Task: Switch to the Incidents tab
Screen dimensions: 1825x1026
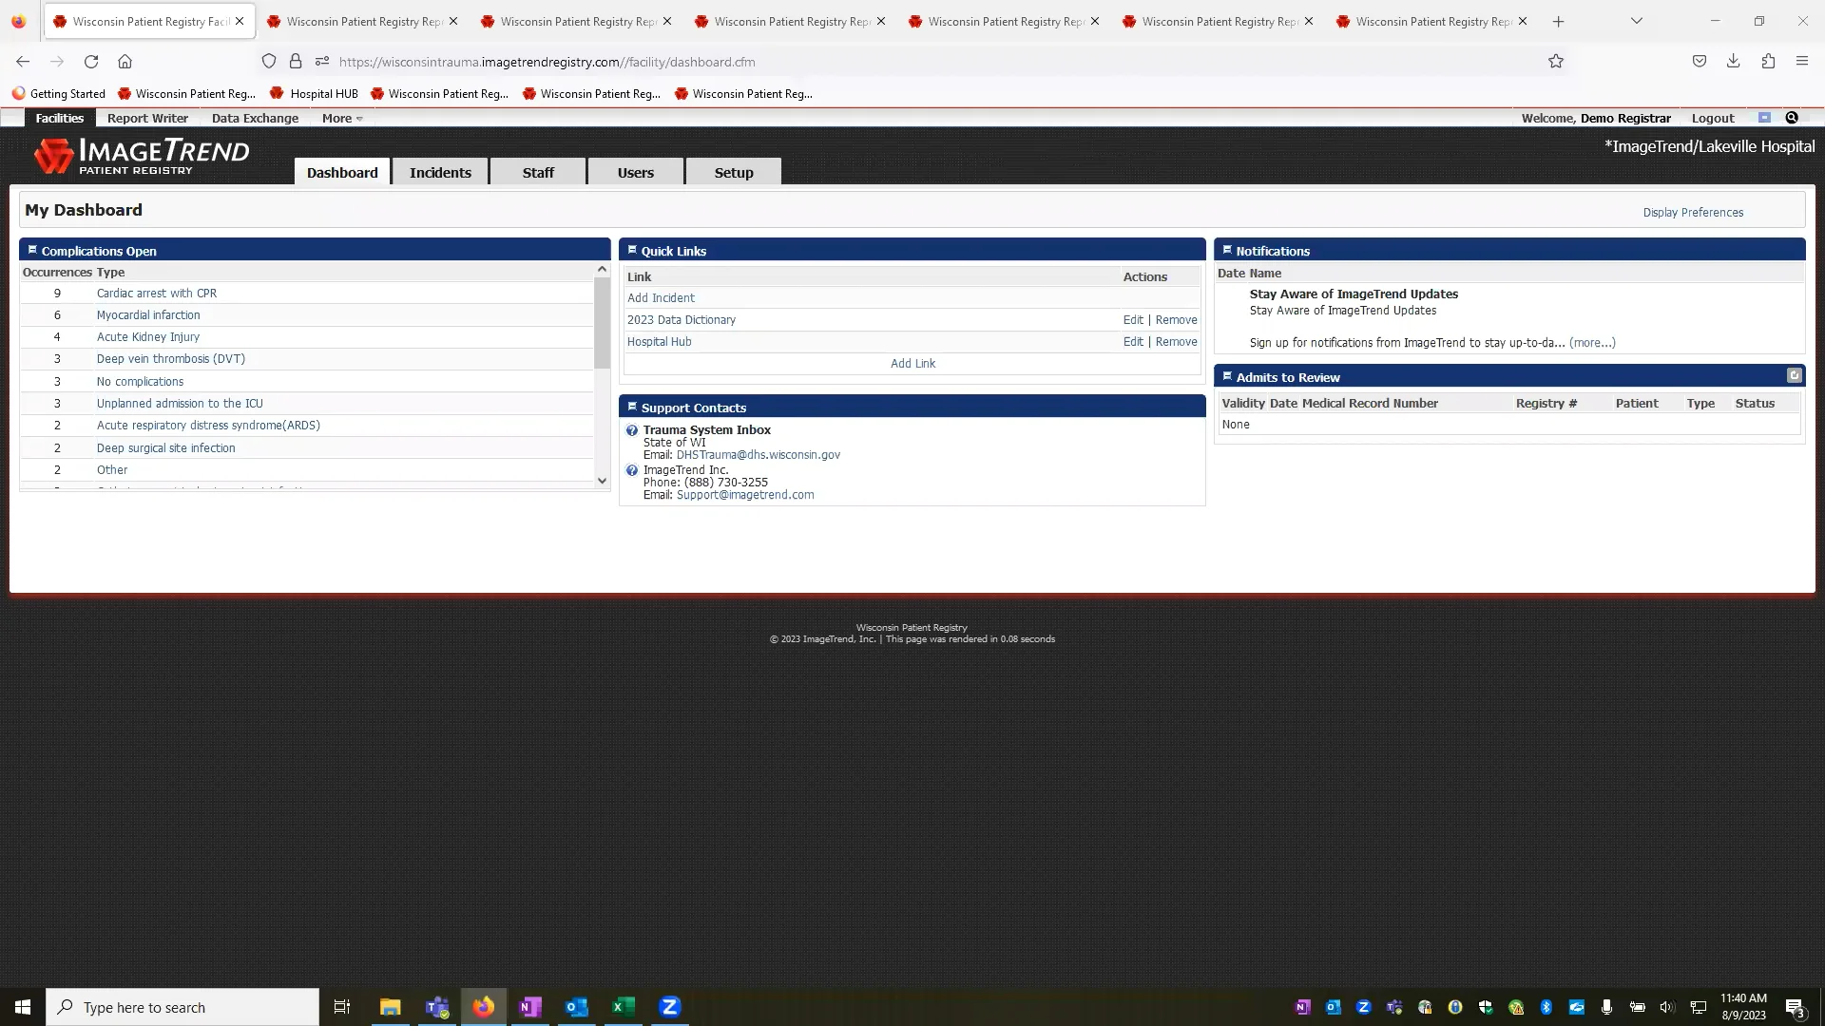Action: pos(440,172)
